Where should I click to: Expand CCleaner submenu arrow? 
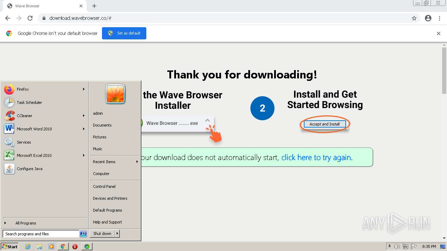(84, 116)
